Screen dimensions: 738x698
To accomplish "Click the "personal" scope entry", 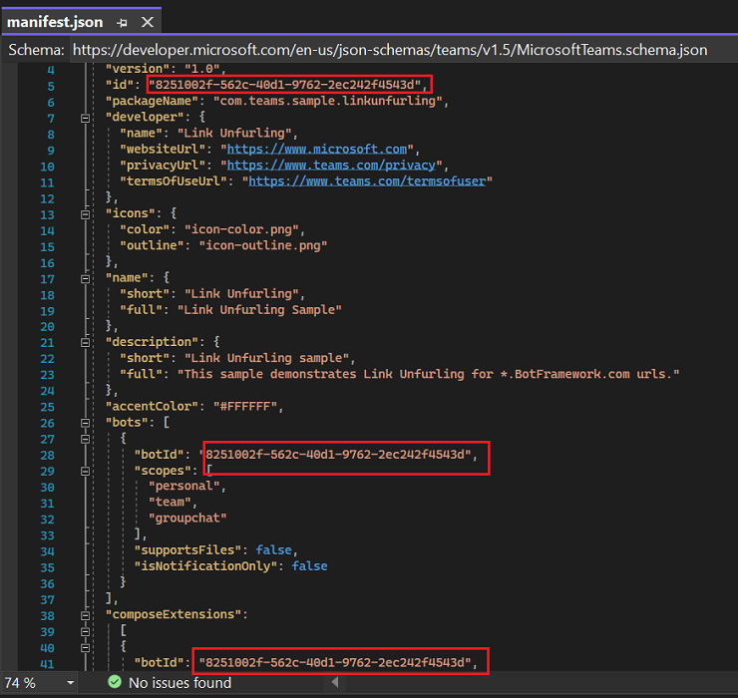I will click(x=184, y=487).
